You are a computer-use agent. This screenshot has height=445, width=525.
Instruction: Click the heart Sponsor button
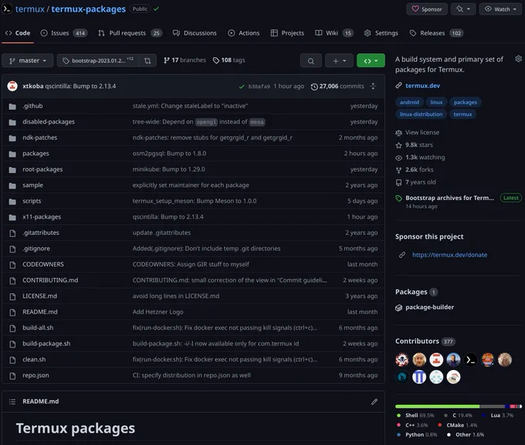(x=426, y=9)
